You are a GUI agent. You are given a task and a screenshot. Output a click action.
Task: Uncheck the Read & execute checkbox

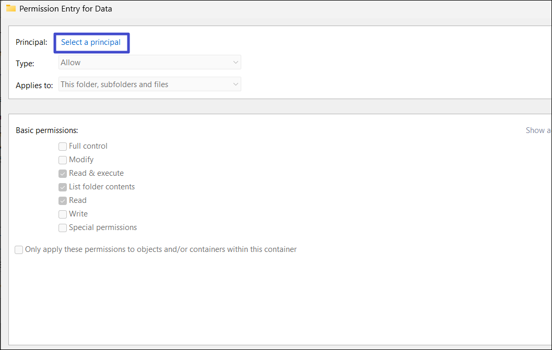coord(63,174)
